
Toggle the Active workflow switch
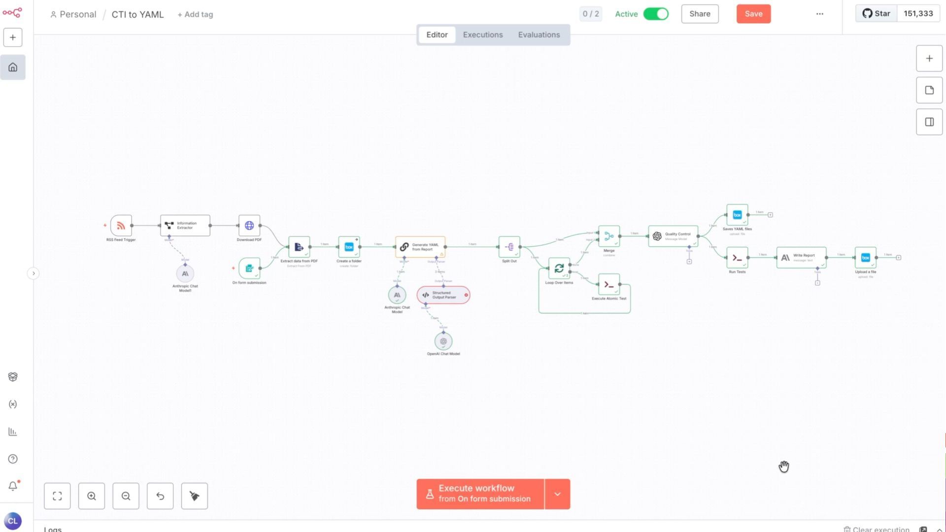point(656,14)
